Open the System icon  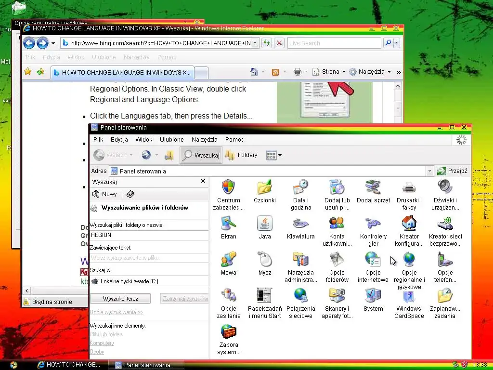pos(373,300)
